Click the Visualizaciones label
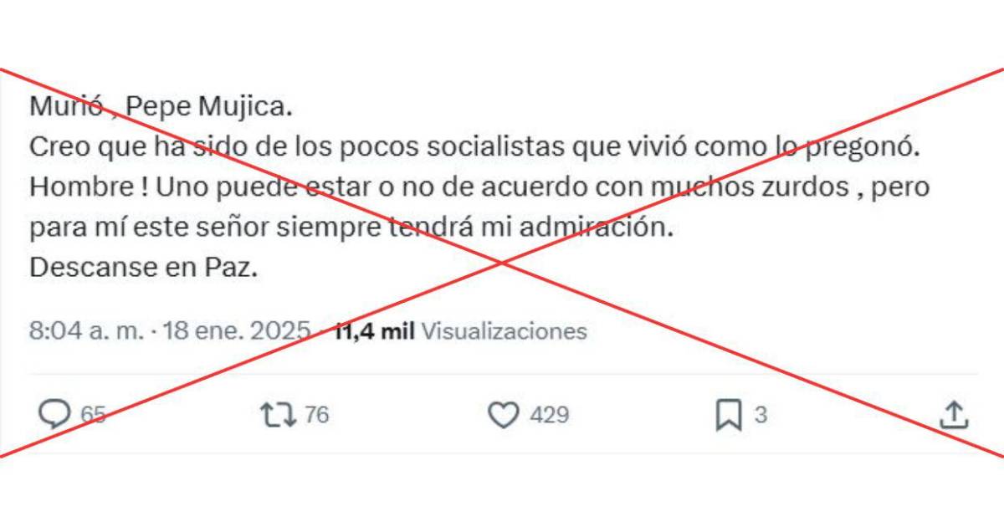 coord(504,331)
